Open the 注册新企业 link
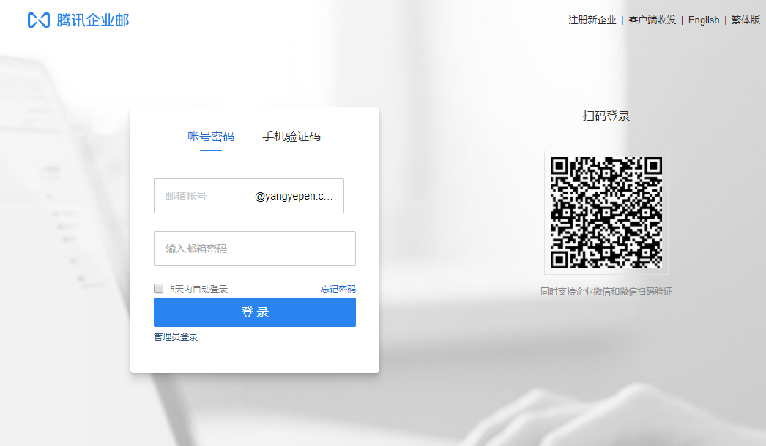766x446 pixels. (x=592, y=20)
